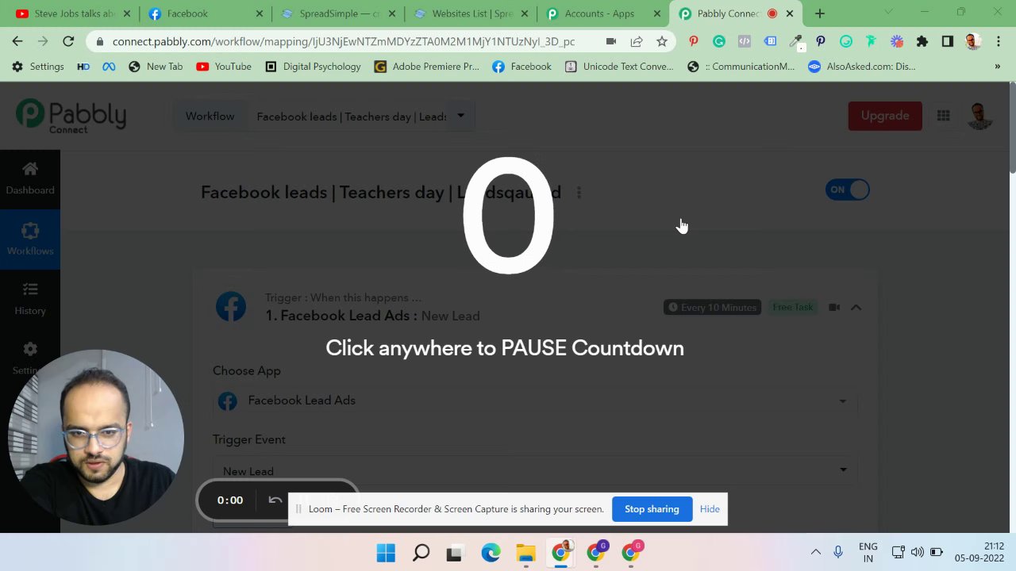Open the workflow title three-dot menu

(579, 193)
